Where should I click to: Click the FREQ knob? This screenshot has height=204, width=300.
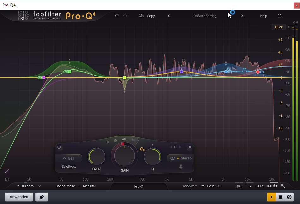click(x=96, y=157)
